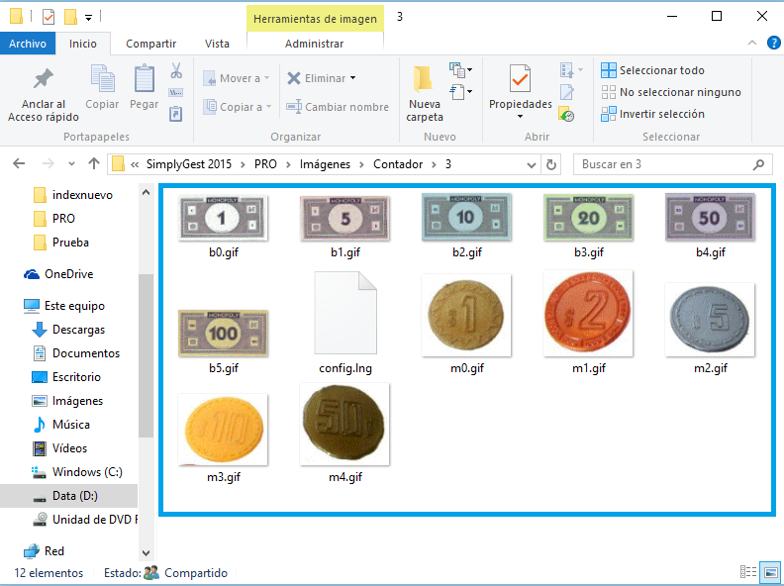The width and height of the screenshot is (784, 586).
Task: Open Help via the question mark icon
Action: pos(773,43)
